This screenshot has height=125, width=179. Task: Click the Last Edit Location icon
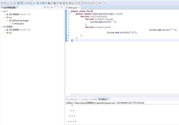pos(94,3)
